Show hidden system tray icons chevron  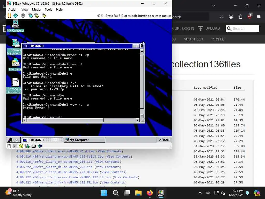pyautogui.click(x=200, y=193)
